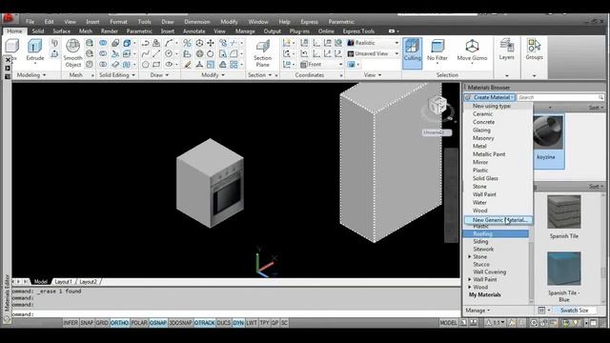This screenshot has height=343, width=610.
Task: Toggle POLAR tracking in status bar
Action: (139, 323)
